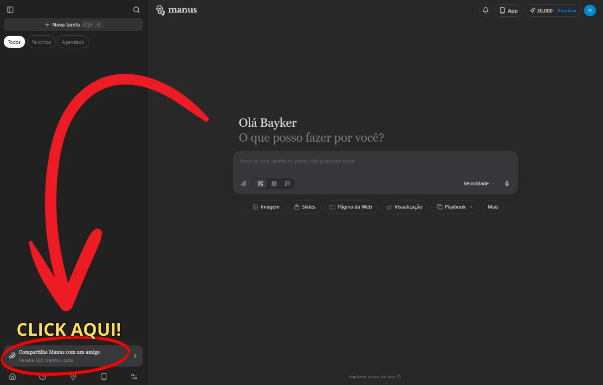Click the chevron on the share banner
603x385 pixels.
(135, 356)
